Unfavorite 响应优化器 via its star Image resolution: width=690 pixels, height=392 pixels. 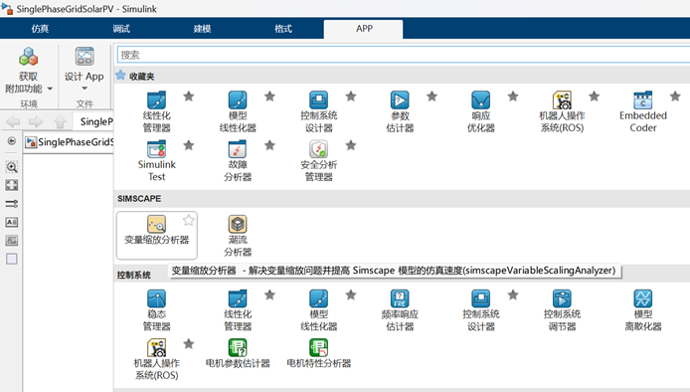click(x=513, y=97)
